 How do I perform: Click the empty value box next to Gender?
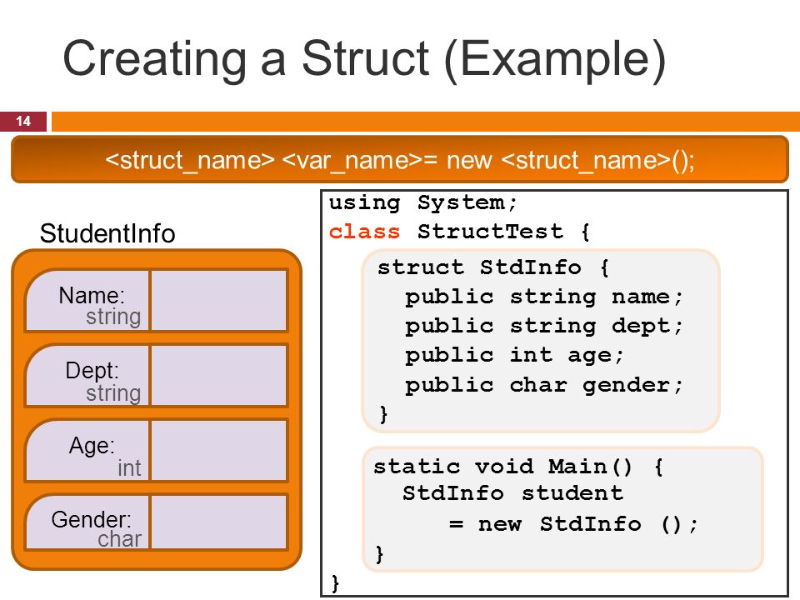tap(219, 522)
